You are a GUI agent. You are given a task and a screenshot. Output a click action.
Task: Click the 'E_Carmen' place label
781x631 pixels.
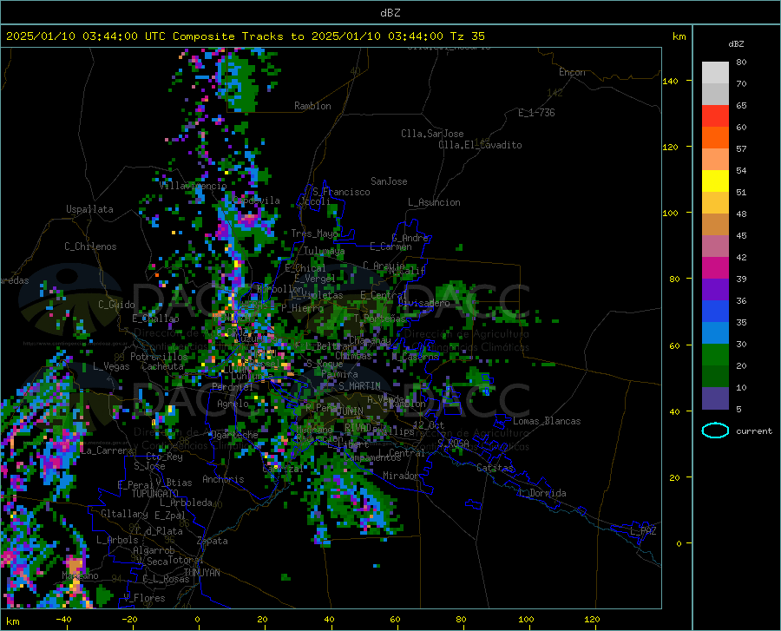click(x=390, y=246)
